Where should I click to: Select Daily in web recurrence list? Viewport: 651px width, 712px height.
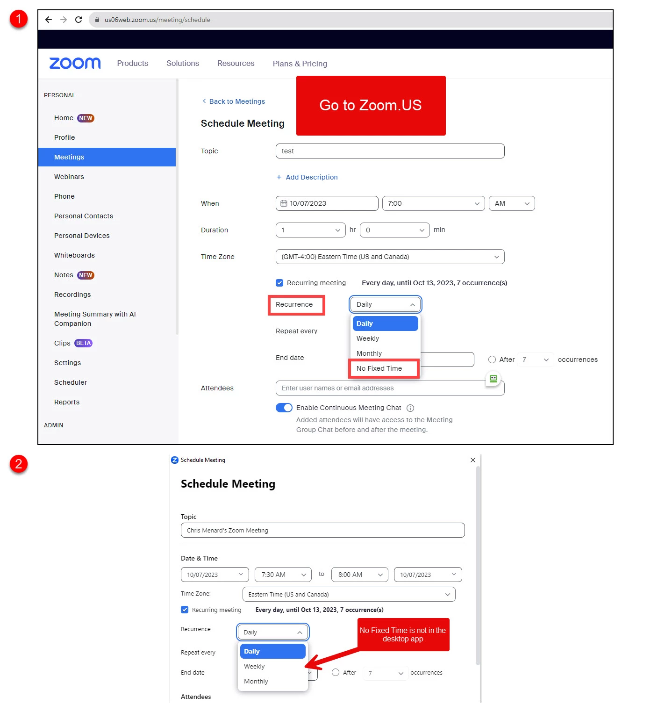click(386, 324)
